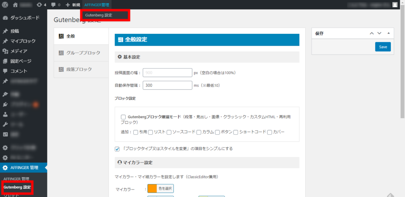Check the ソースコード checkbox
405x197 pixels.
[169, 132]
